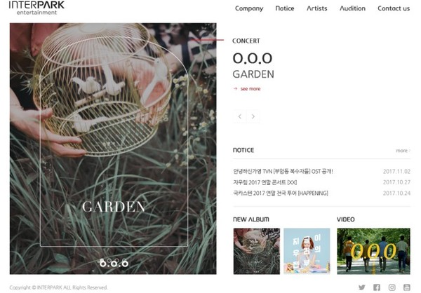This screenshot has height=293, width=421.
Task: Play the O.O.O video thumbnail
Action: pyautogui.click(x=373, y=251)
